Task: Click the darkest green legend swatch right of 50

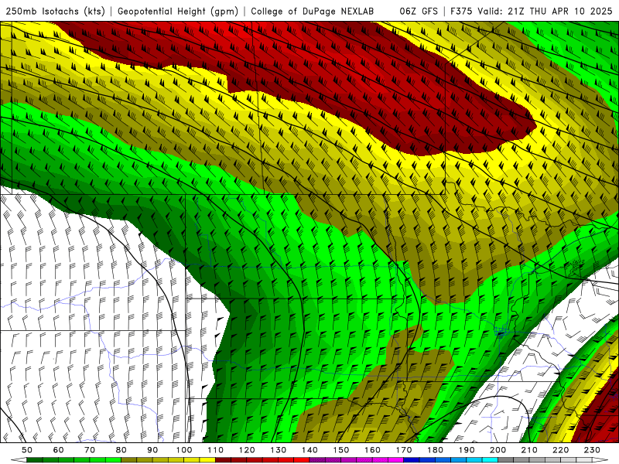Action: click(34, 460)
